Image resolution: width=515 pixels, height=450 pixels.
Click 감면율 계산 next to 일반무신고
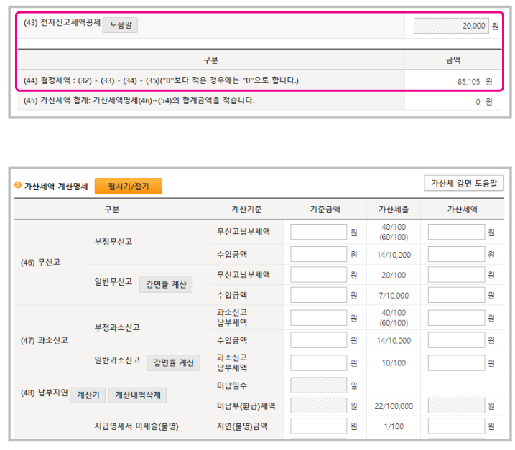pos(166,284)
